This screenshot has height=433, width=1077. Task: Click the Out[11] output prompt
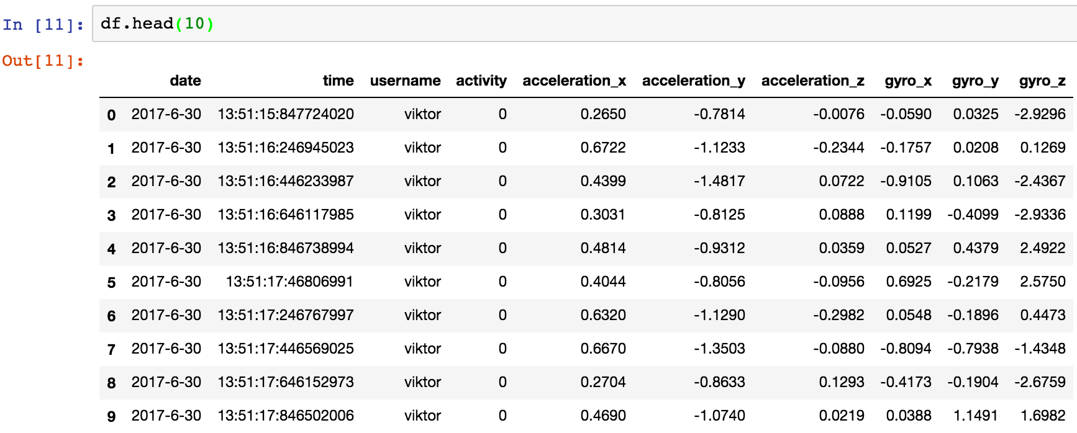click(x=43, y=61)
